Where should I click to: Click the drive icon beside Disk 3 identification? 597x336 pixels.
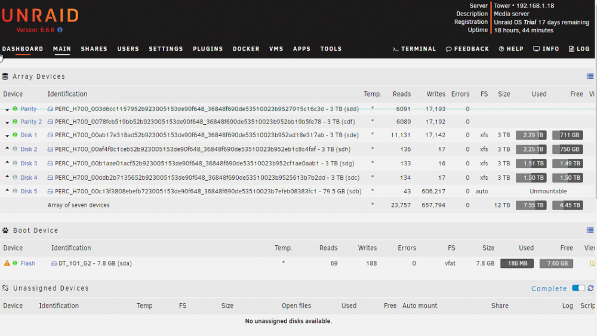(50, 164)
